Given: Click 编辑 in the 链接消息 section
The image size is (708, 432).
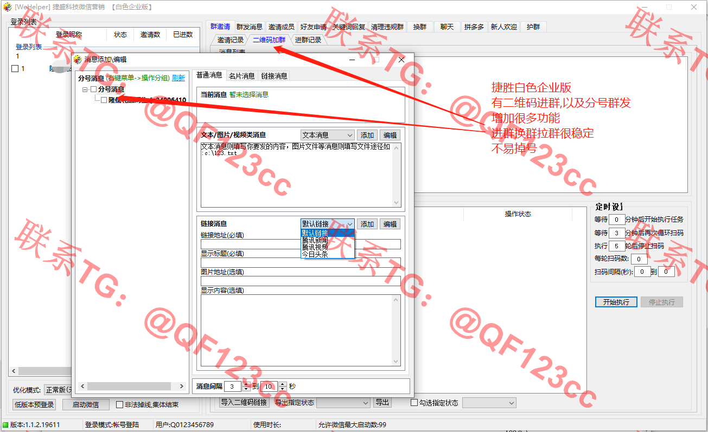Looking at the screenshot, I should (390, 224).
